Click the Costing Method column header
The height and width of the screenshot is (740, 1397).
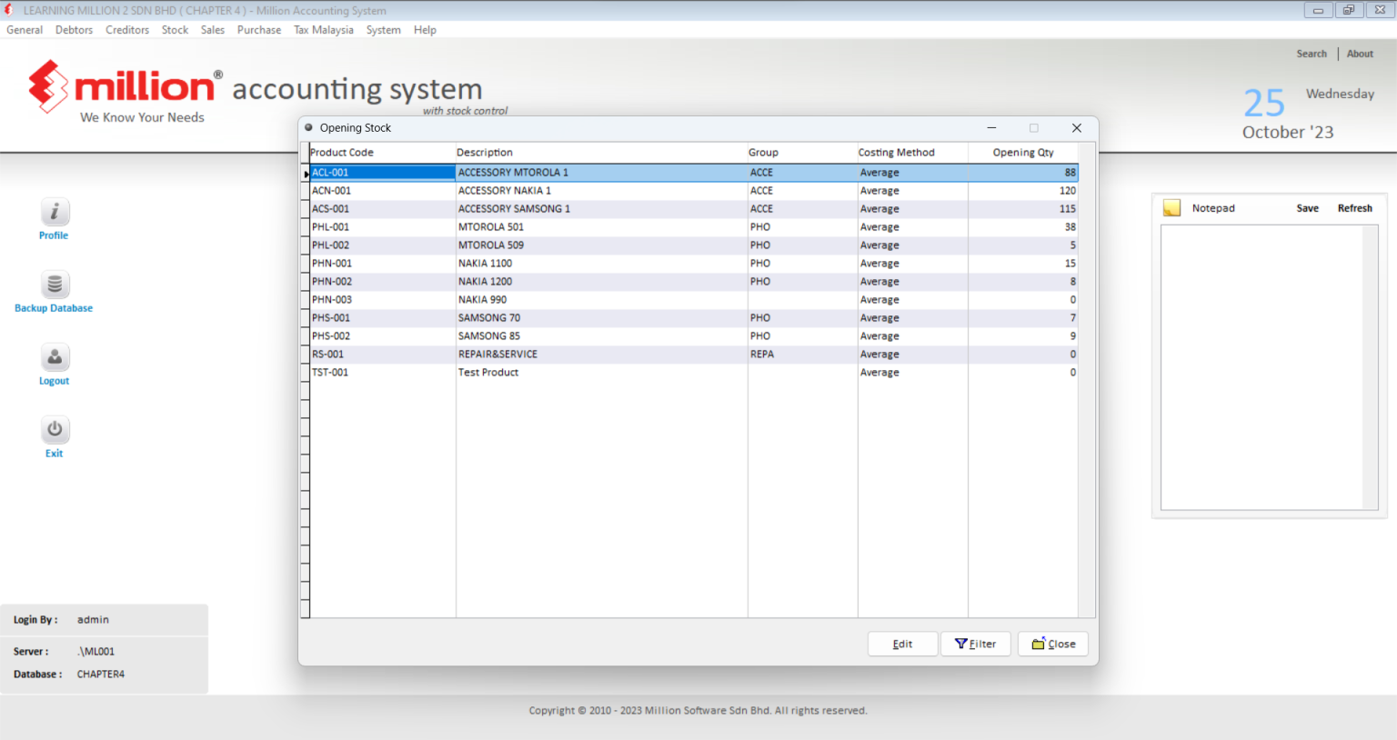click(912, 153)
